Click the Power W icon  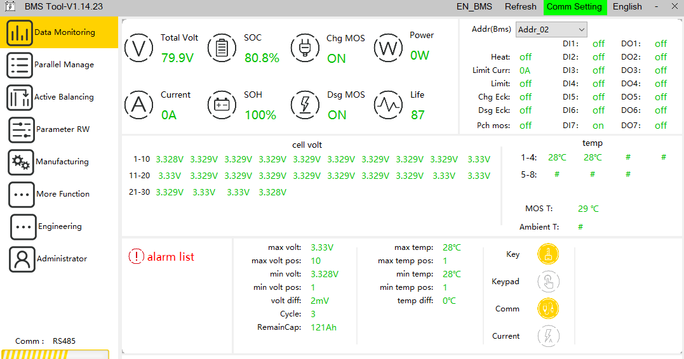(388, 48)
